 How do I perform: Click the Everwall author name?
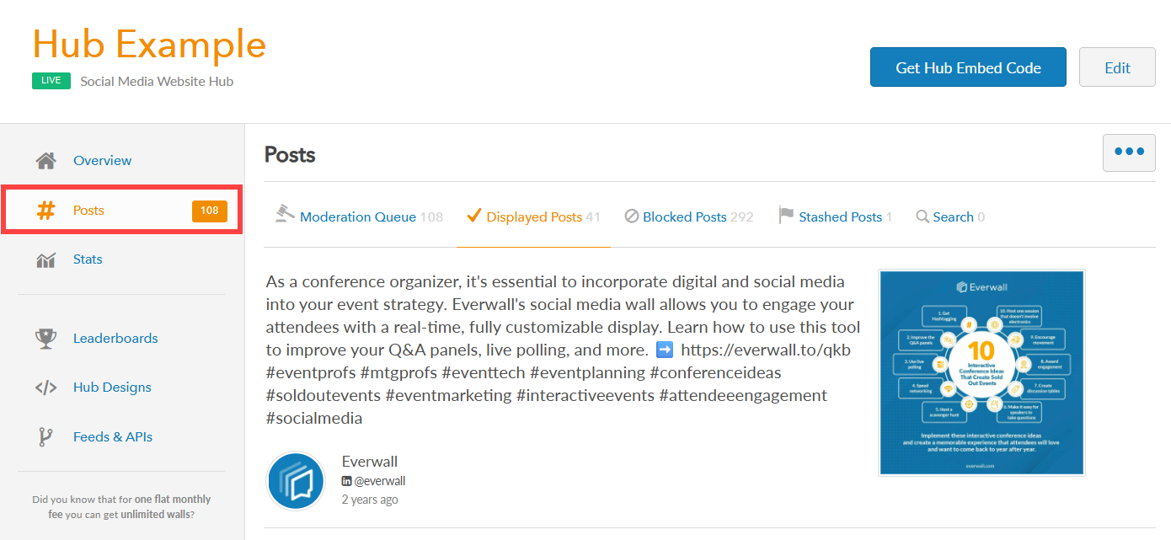(x=370, y=462)
